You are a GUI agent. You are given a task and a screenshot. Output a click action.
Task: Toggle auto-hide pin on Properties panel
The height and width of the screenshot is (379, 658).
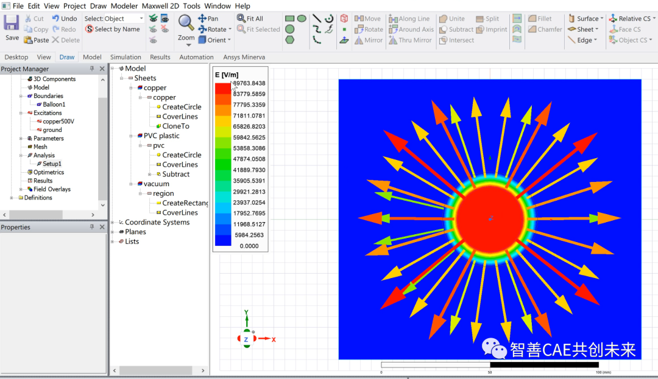click(93, 227)
